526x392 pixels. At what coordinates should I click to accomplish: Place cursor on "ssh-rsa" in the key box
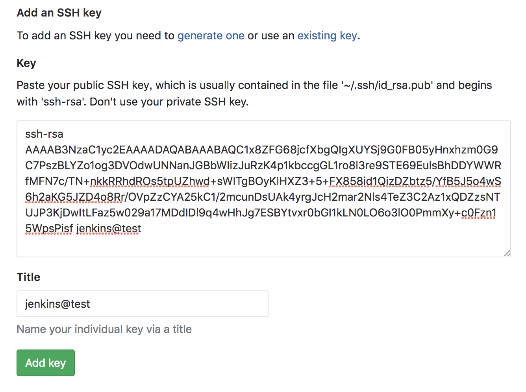[x=44, y=134]
